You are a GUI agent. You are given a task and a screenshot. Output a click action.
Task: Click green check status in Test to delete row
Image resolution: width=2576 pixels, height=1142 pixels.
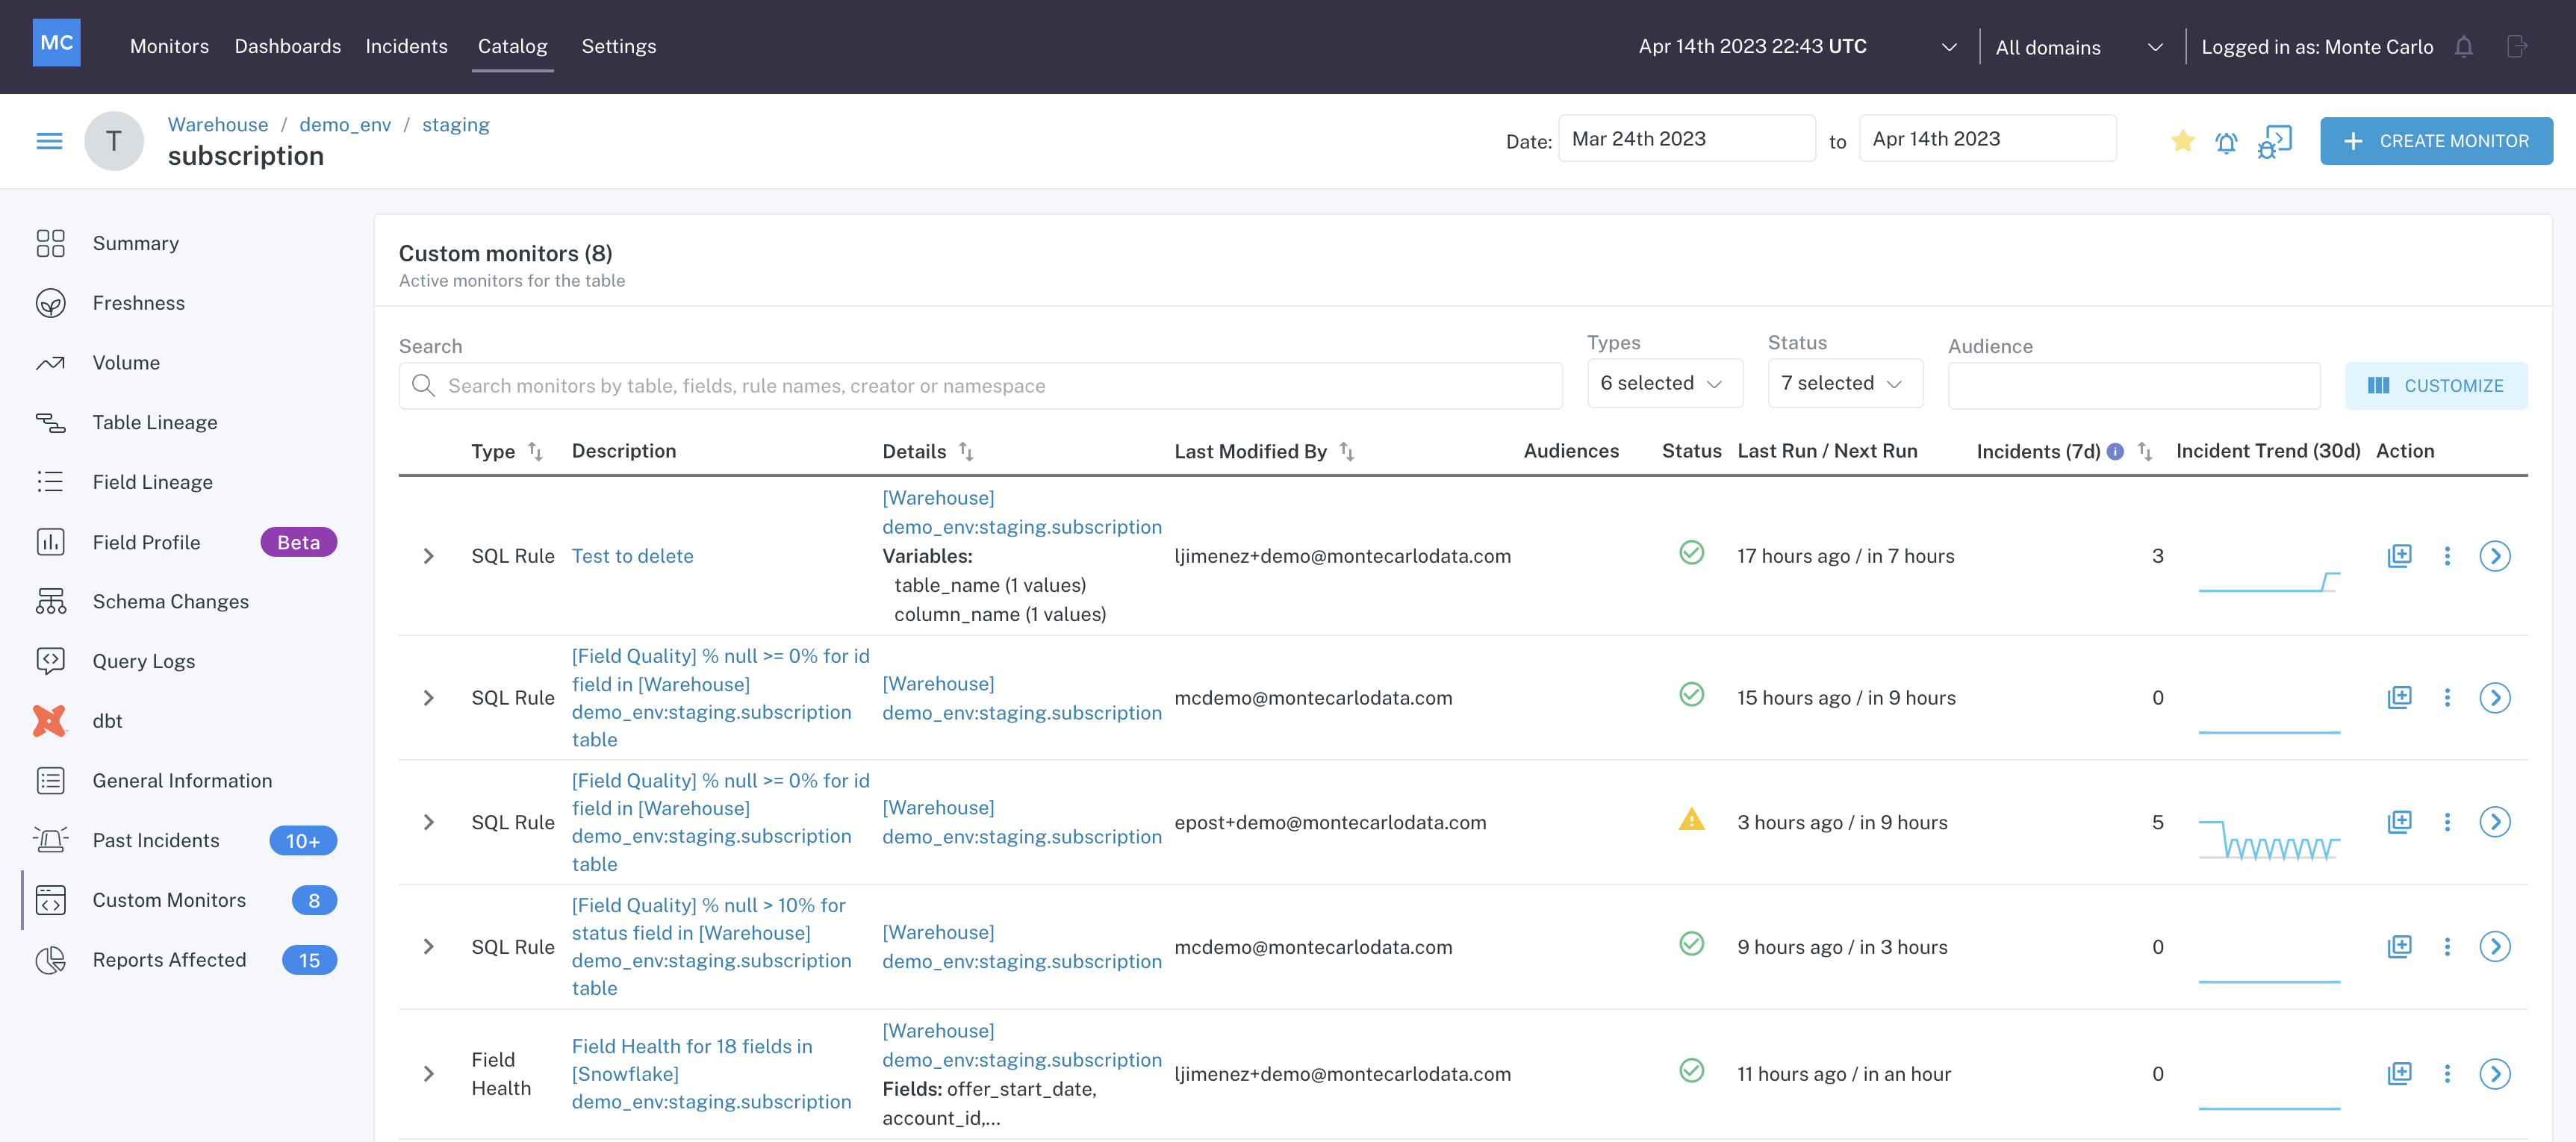tap(1691, 553)
